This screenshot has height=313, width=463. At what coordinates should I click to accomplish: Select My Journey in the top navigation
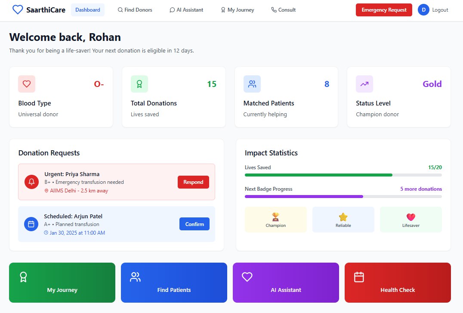click(x=238, y=10)
